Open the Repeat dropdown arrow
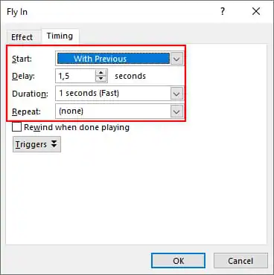This screenshot has height=275, width=274. 176,111
